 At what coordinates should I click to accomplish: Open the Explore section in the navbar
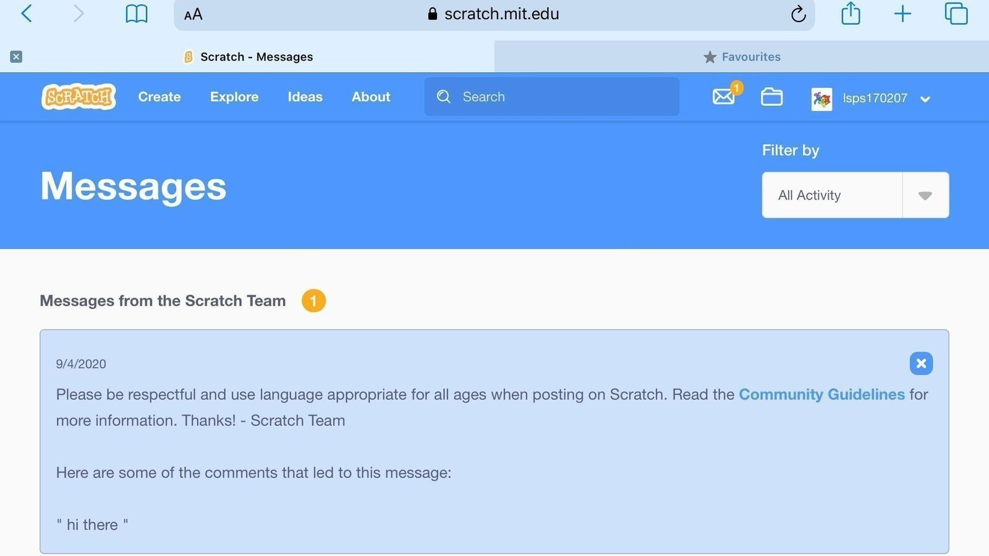click(x=234, y=97)
